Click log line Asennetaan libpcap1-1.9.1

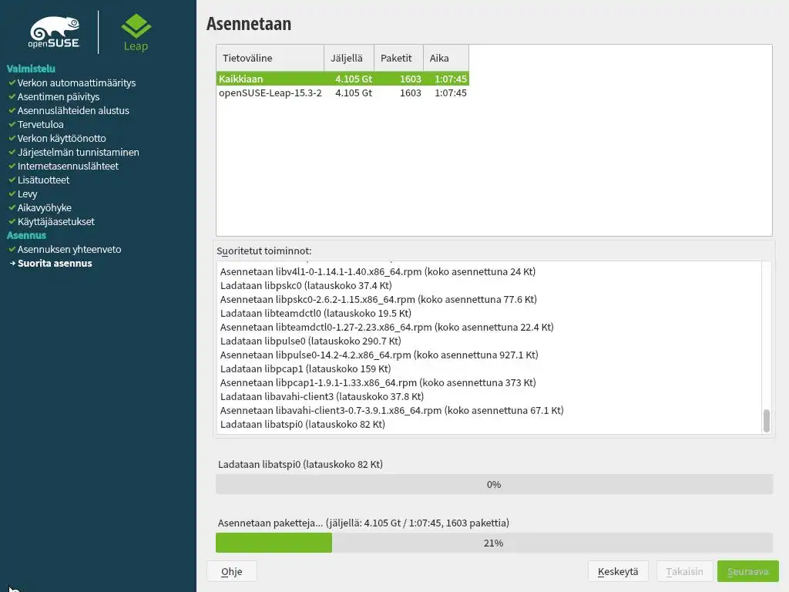pos(378,382)
